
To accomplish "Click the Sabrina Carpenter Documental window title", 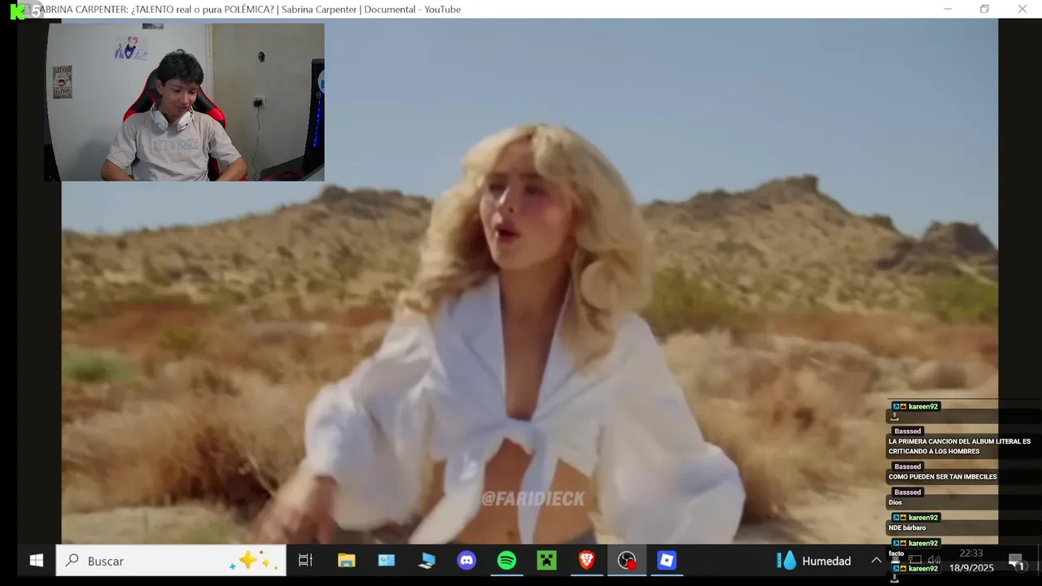I will tap(249, 9).
